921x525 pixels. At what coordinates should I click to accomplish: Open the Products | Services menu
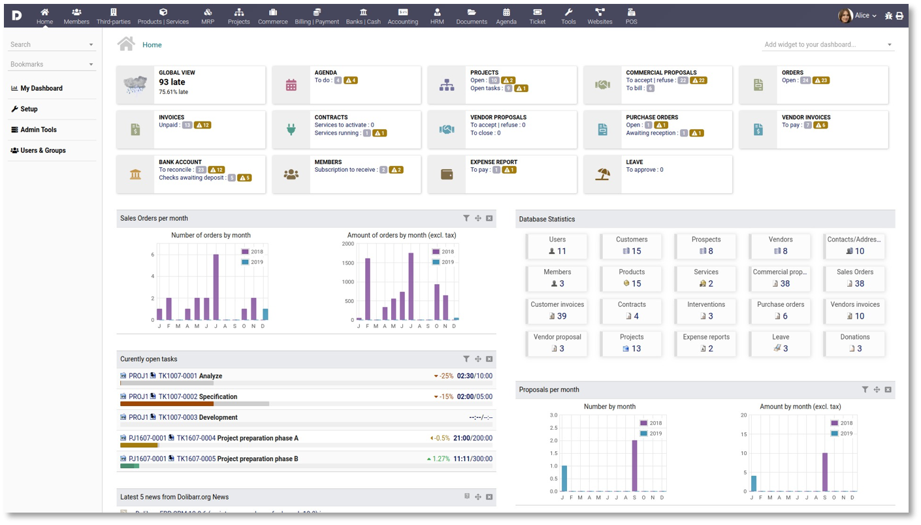163,16
